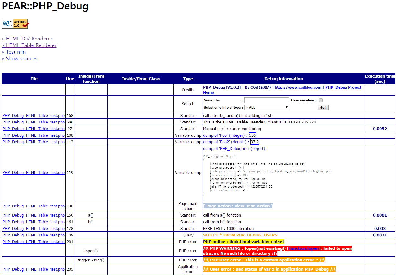The height and width of the screenshot is (275, 396).
Task: Click the Query type cell
Action: tap(188, 235)
